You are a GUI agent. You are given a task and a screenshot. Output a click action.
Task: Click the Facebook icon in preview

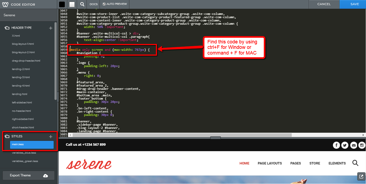(x=336, y=145)
